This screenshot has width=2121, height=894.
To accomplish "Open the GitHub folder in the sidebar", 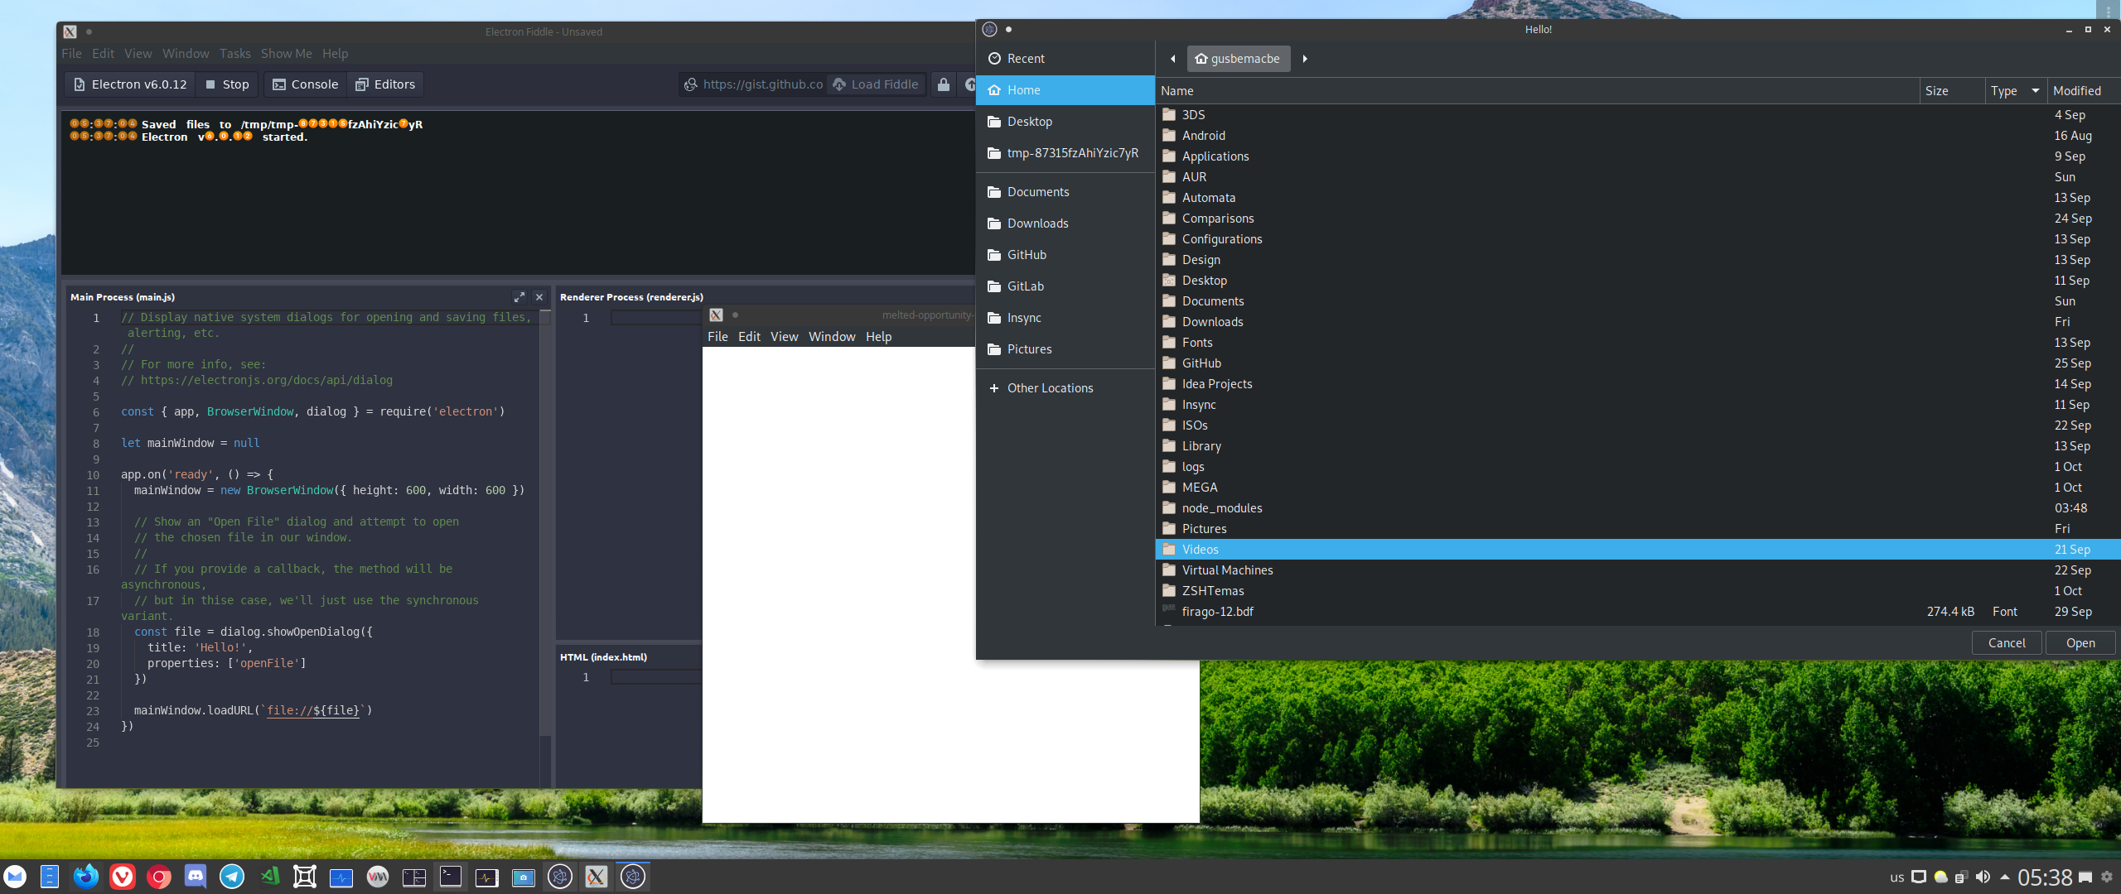I will [1027, 254].
